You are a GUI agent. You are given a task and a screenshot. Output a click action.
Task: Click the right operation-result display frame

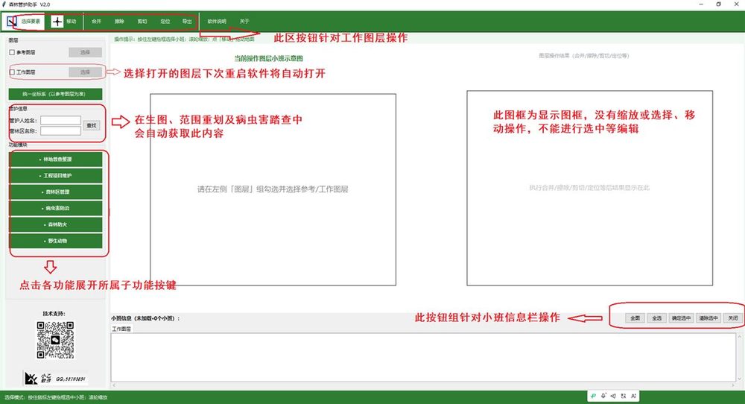[589, 188]
